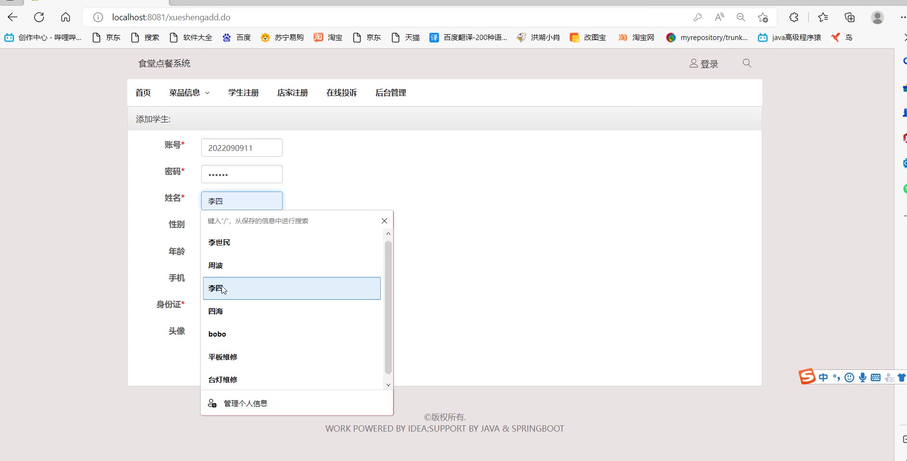The image size is (907, 461).
Task: Click the browser back arrow icon
Action: [x=13, y=17]
